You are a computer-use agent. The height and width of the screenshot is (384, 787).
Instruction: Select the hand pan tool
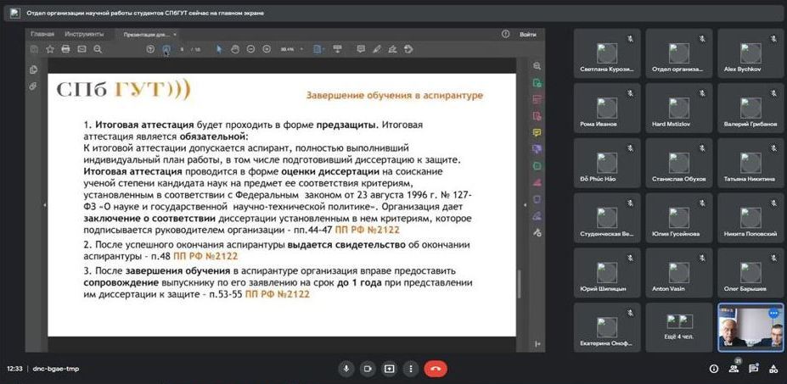point(236,49)
